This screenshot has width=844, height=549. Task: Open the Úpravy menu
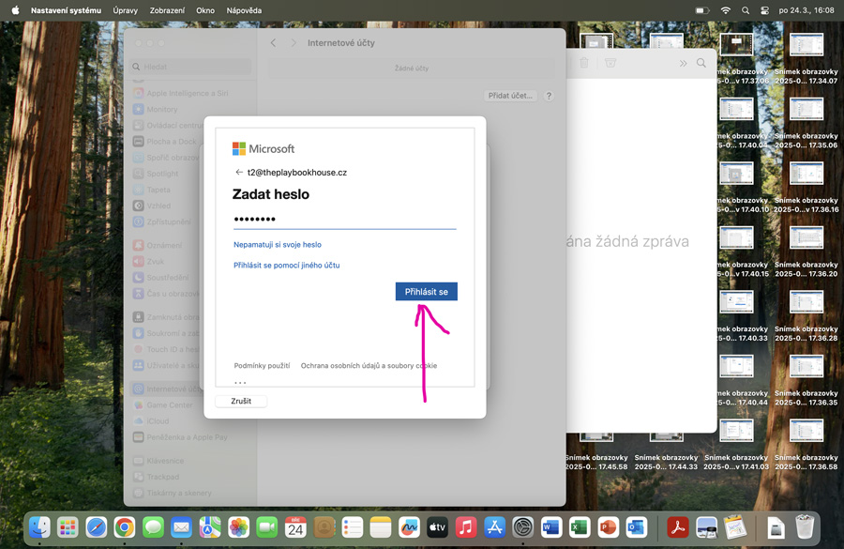tap(125, 10)
